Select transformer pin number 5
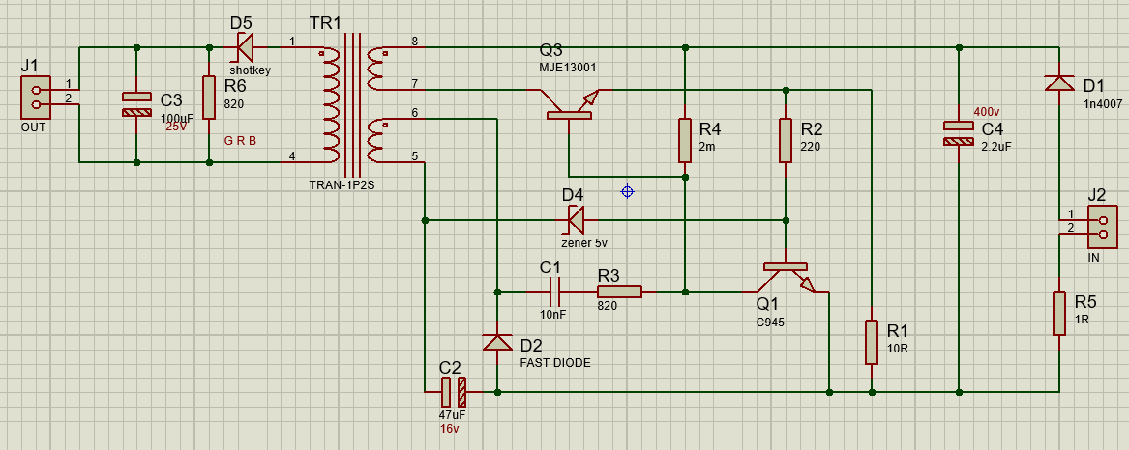The image size is (1129, 450). [x=414, y=155]
